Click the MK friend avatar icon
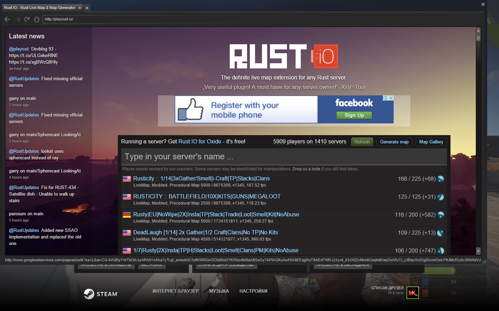 [413, 293]
